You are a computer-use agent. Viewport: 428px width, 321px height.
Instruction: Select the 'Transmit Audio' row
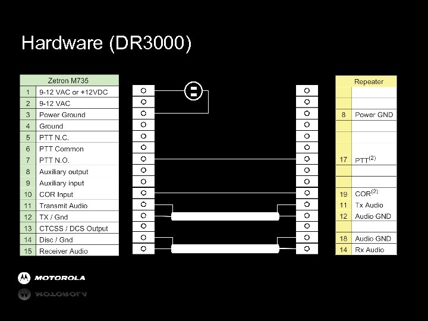[70, 206]
